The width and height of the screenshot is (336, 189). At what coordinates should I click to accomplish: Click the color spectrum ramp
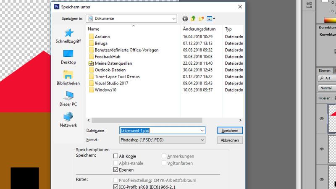(330, 20)
